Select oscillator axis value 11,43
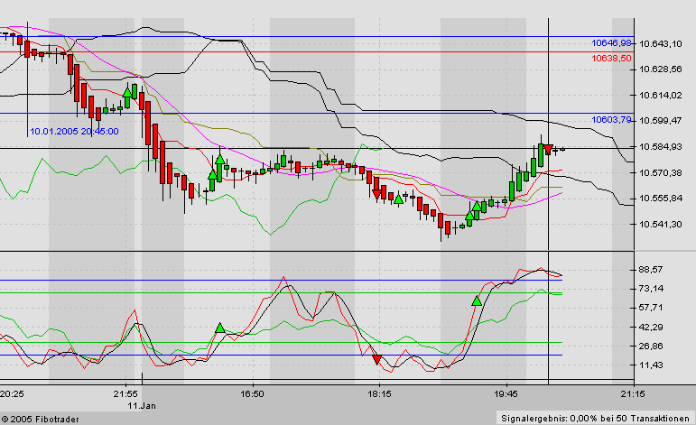 coord(651,365)
